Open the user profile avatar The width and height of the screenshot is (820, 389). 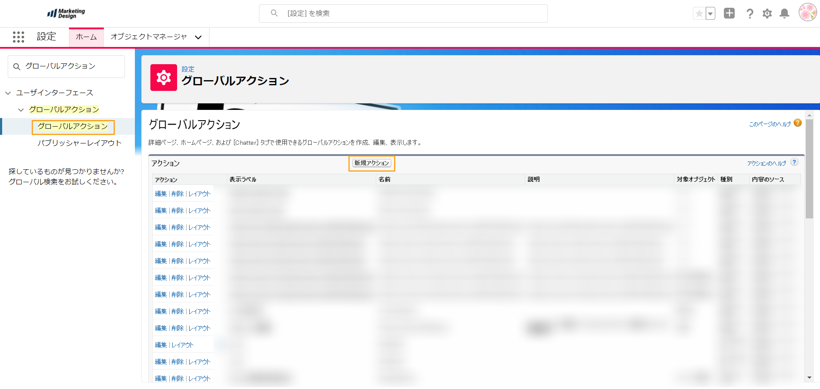point(807,12)
